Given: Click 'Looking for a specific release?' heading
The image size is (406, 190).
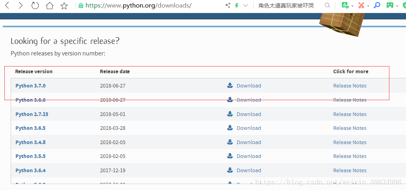Looking at the screenshot, I should (65, 41).
